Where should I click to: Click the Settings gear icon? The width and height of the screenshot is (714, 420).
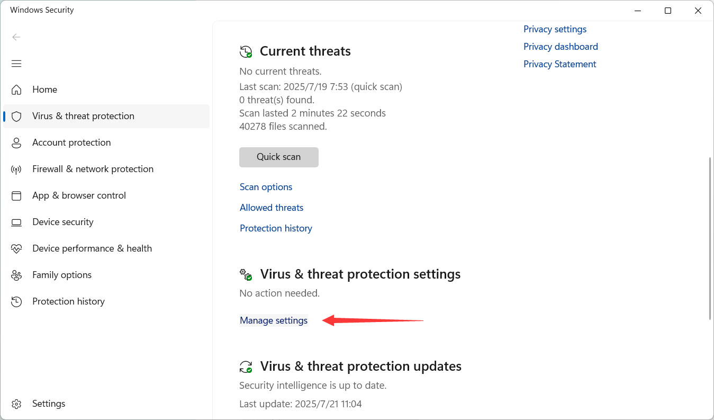coord(16,404)
